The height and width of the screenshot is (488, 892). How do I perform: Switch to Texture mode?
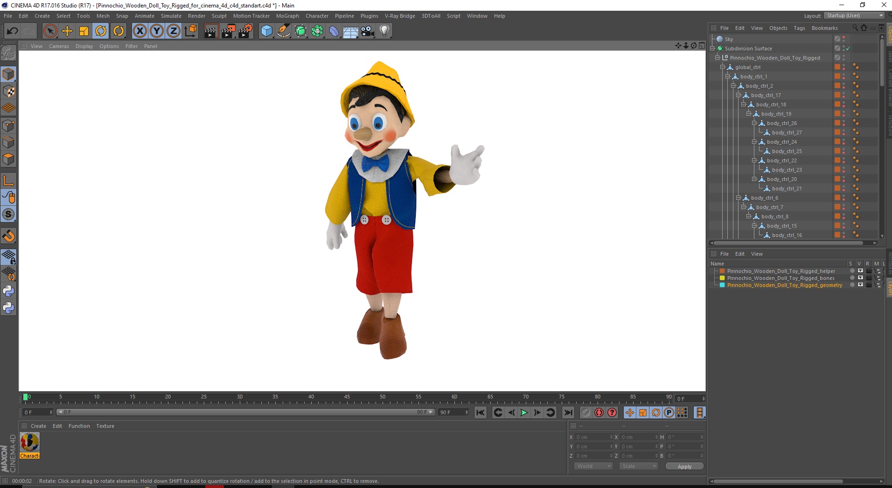[x=8, y=91]
